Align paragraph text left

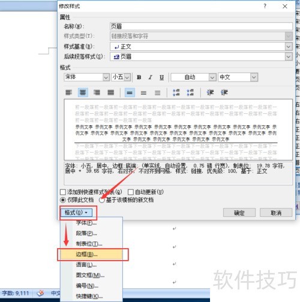point(68,92)
